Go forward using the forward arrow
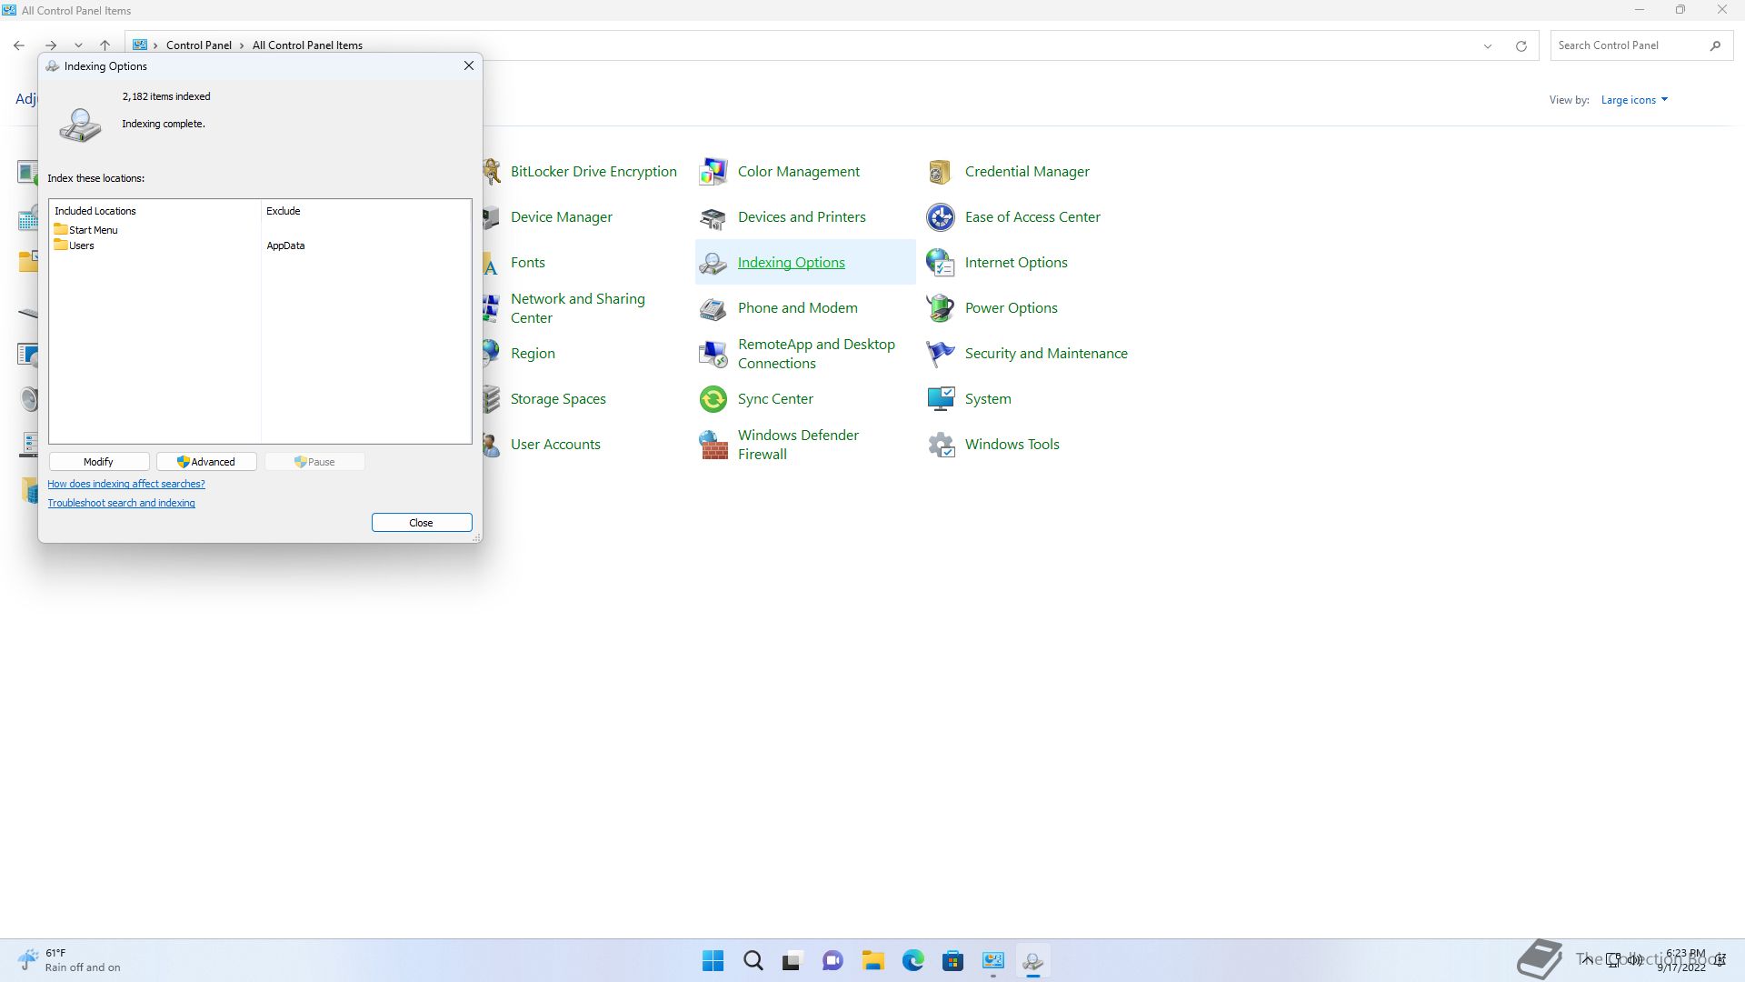This screenshot has width=1745, height=982. pos(51,45)
